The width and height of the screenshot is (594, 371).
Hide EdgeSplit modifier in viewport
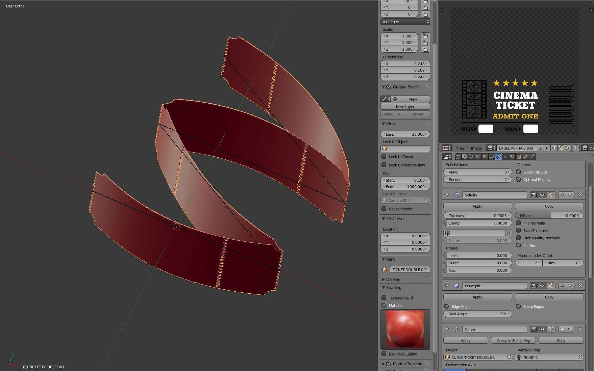pyautogui.click(x=542, y=286)
